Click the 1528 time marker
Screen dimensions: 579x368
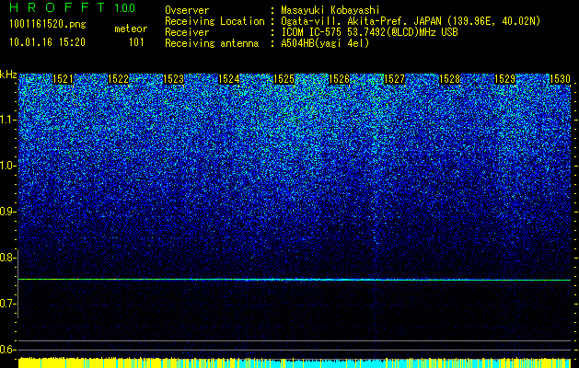pyautogui.click(x=450, y=79)
